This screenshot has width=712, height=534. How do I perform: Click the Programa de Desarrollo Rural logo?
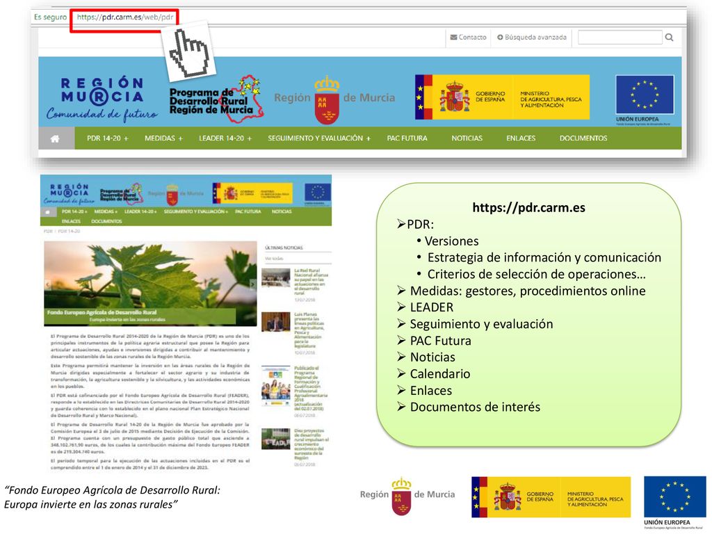216,100
